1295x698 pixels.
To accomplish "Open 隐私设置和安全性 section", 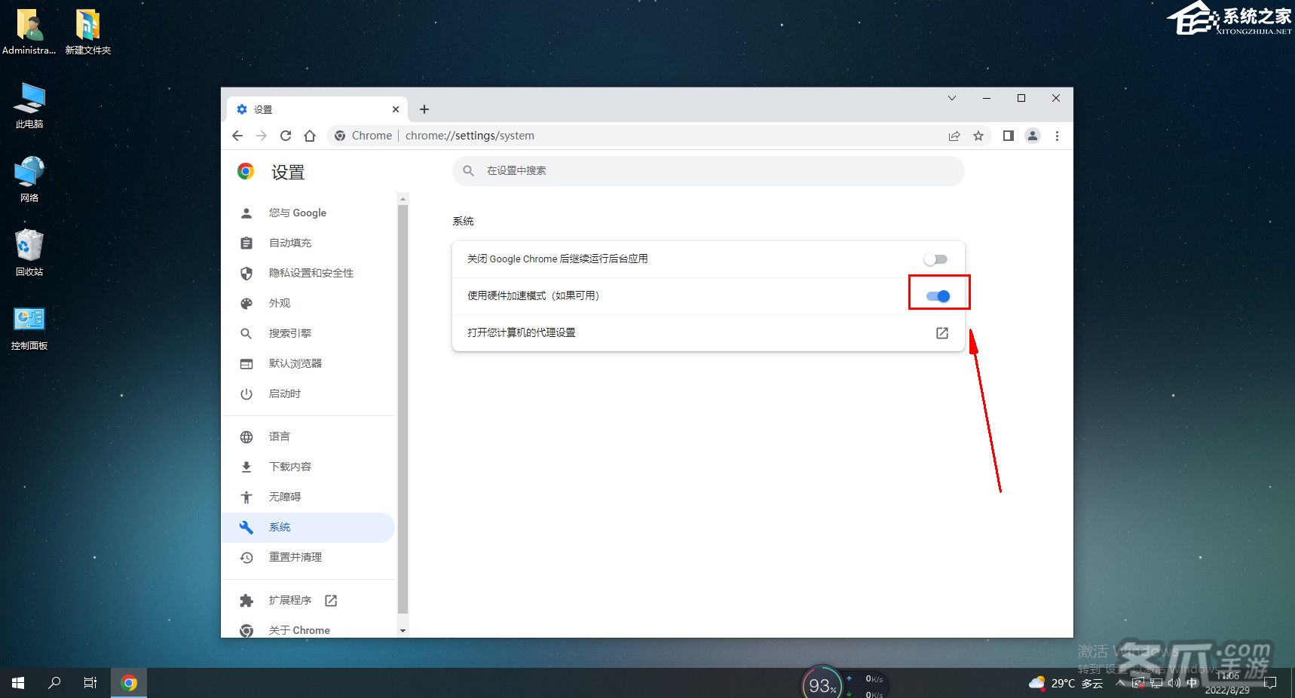I will 308,273.
